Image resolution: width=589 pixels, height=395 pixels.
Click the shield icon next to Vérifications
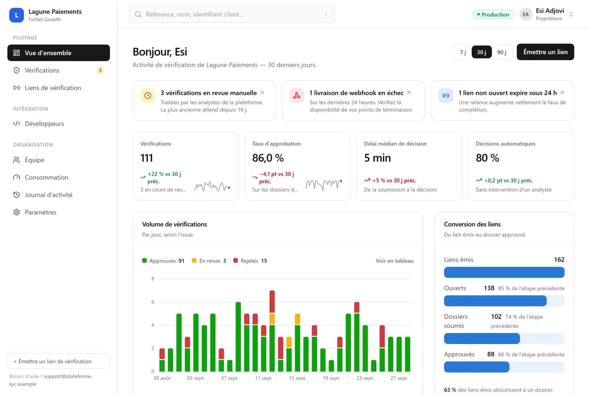[17, 70]
